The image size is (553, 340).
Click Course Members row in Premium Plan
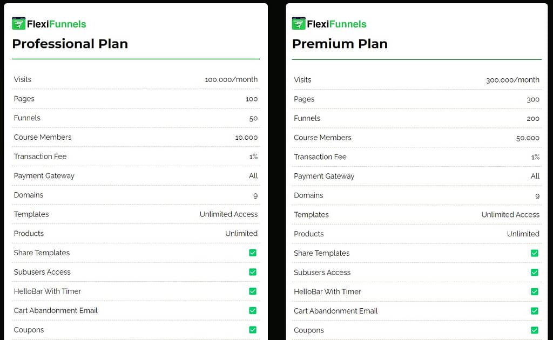pos(416,138)
